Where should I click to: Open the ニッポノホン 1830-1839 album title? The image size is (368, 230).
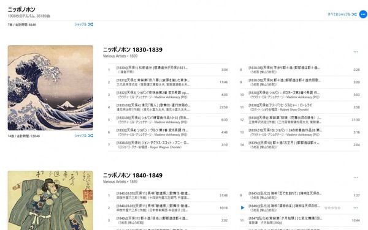click(132, 50)
